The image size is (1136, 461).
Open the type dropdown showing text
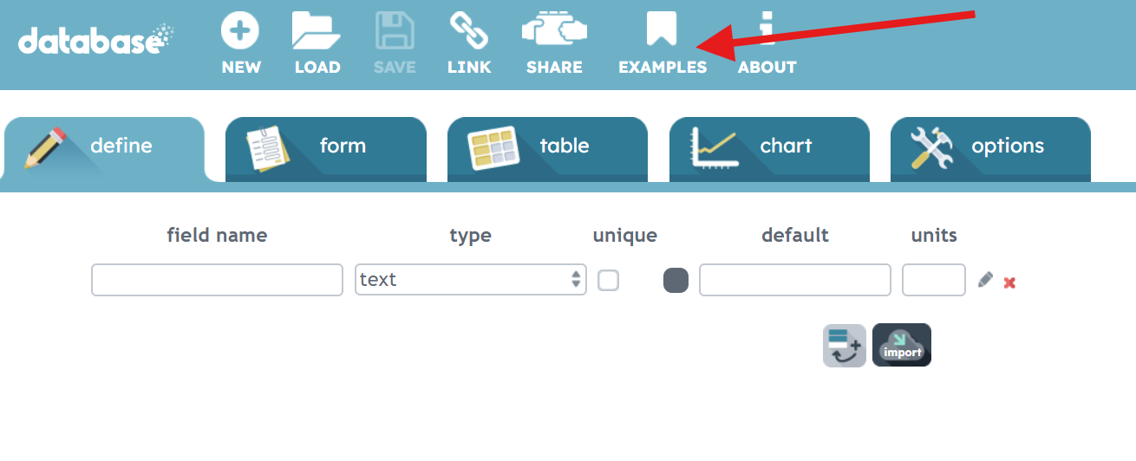[471, 280]
